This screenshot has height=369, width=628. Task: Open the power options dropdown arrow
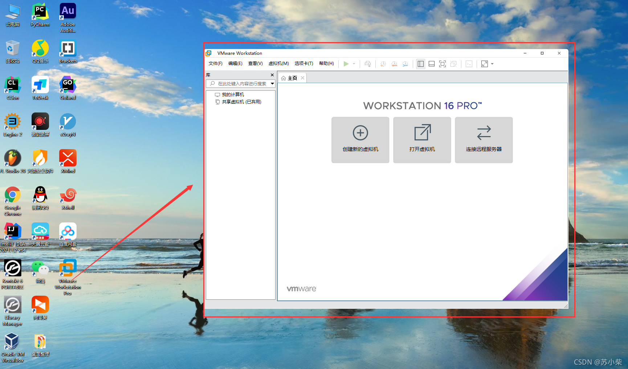(x=354, y=64)
